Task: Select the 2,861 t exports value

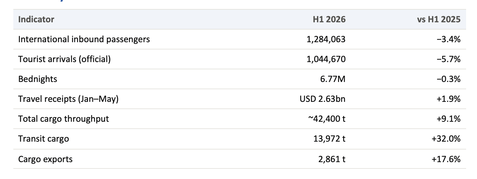Action: point(332,159)
